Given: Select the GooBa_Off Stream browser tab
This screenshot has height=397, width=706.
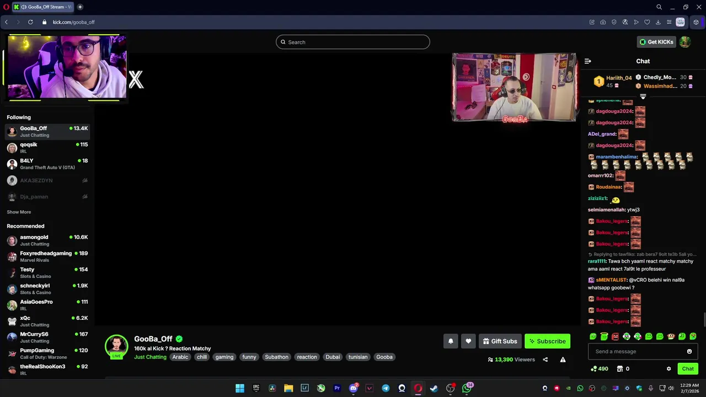Looking at the screenshot, I should click(43, 7).
